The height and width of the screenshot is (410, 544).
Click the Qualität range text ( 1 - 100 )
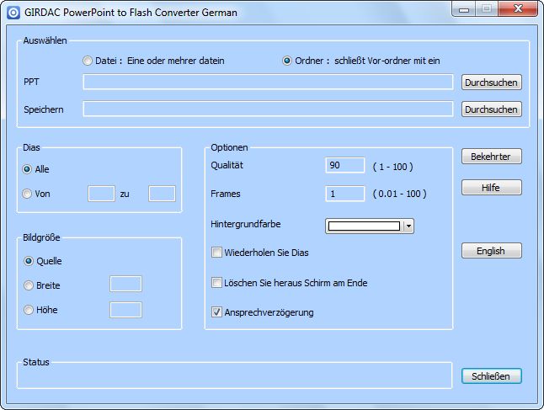click(392, 167)
